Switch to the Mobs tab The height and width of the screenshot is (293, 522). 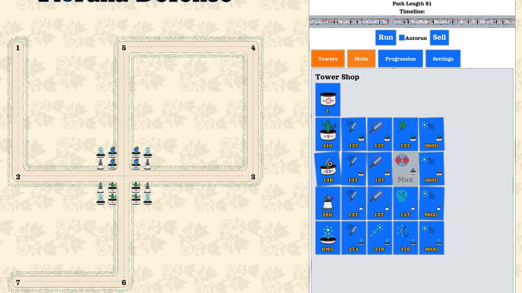tap(361, 59)
